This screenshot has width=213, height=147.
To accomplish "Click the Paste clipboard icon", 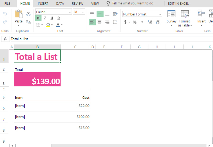I will (19, 14).
